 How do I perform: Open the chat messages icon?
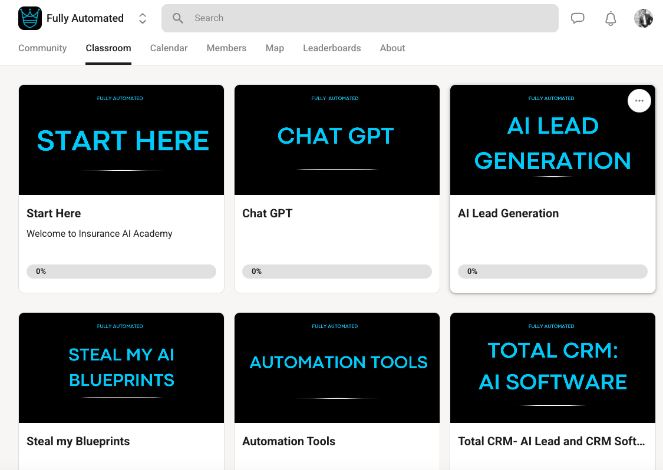click(578, 18)
